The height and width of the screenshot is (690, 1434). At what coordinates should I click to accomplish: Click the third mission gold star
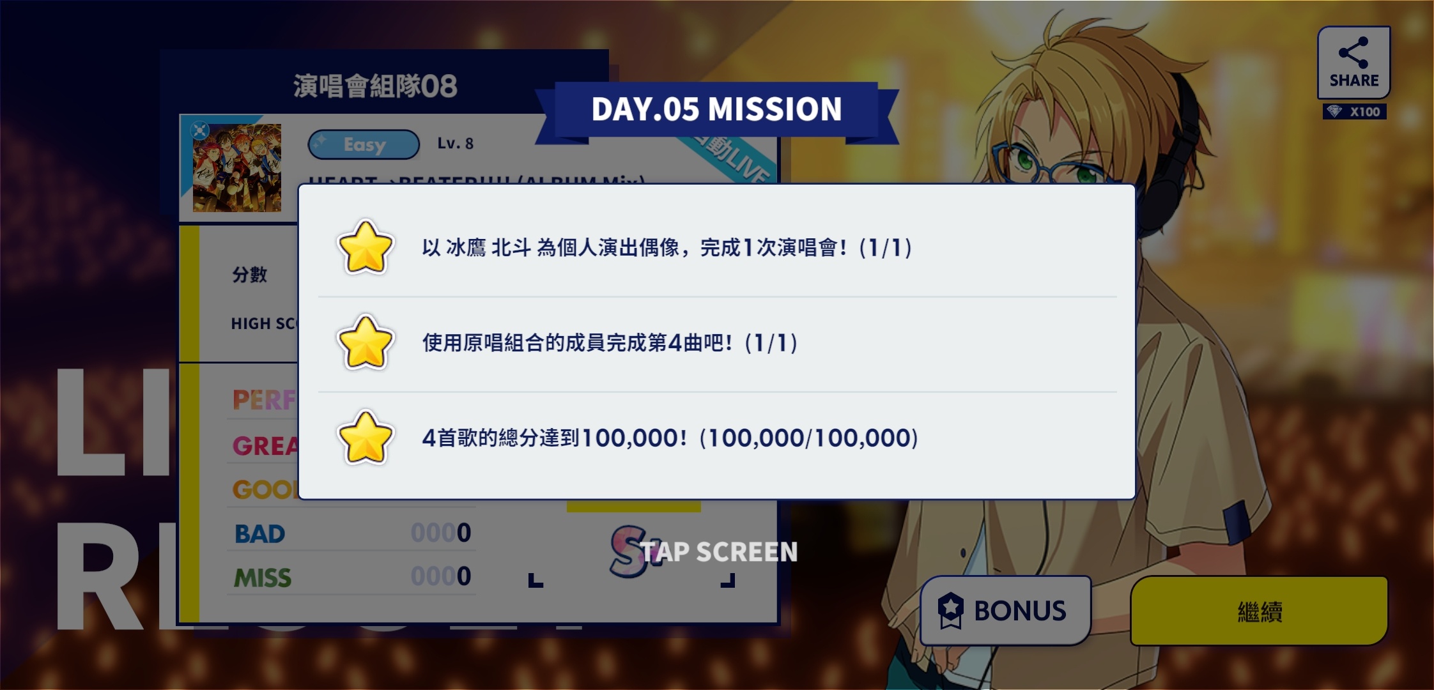[365, 438]
